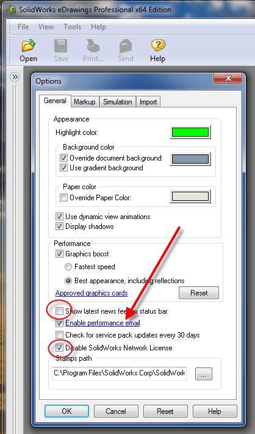This screenshot has width=255, height=434.
Task: Browse for the stamps path with the ellipsis button
Action: pos(204,374)
